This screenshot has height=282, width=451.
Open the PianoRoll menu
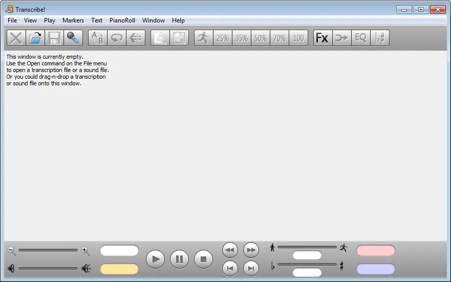[122, 20]
